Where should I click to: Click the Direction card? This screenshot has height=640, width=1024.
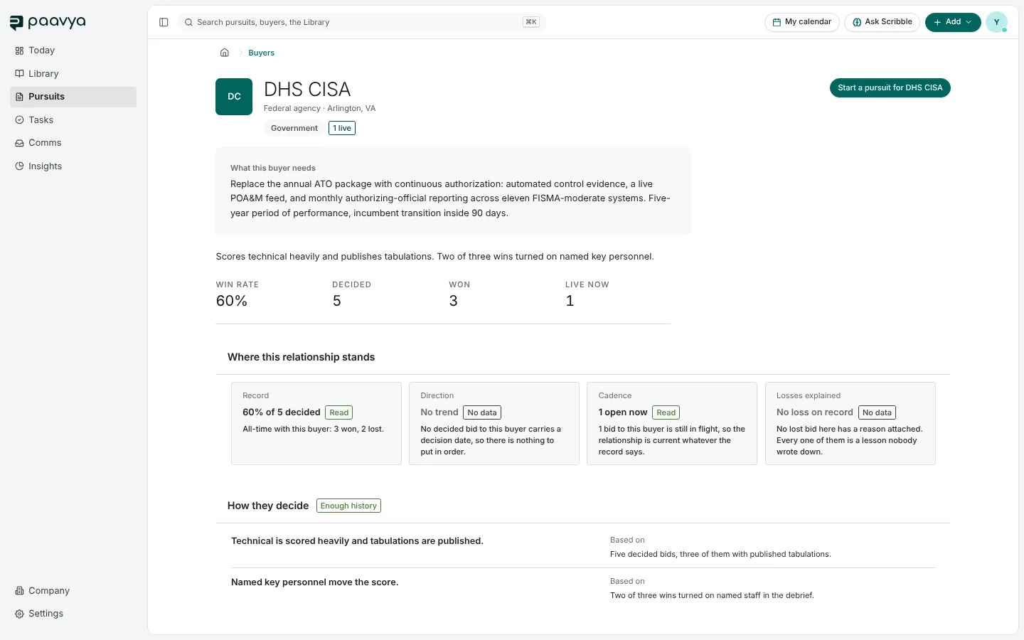point(494,424)
